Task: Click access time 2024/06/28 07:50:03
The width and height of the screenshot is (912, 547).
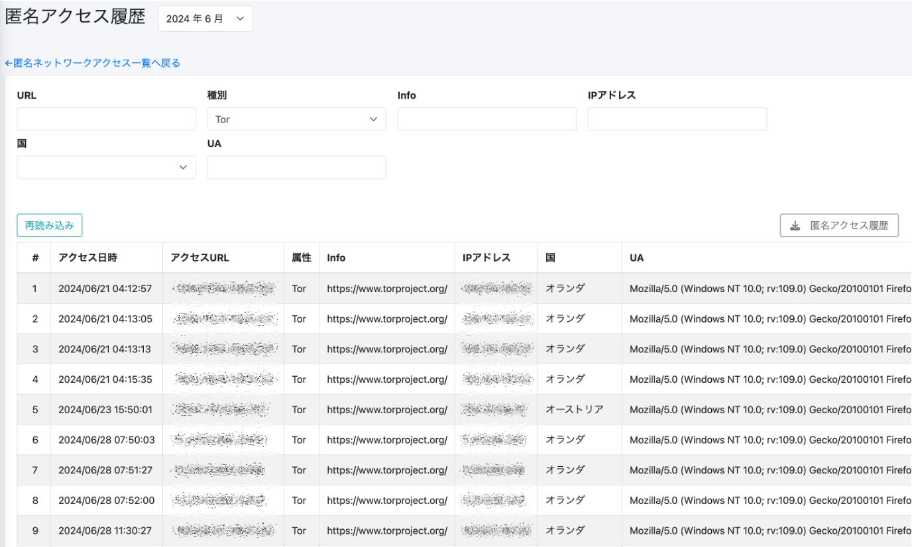Action: [106, 440]
